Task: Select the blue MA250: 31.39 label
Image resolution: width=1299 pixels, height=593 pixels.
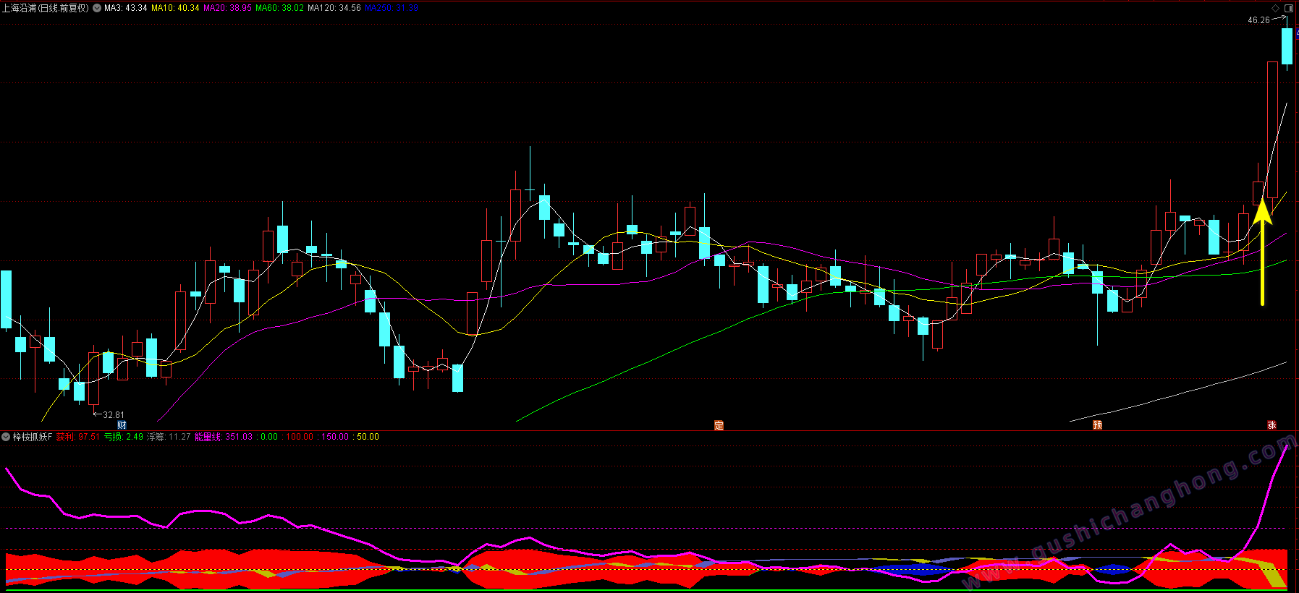Action: click(x=392, y=8)
